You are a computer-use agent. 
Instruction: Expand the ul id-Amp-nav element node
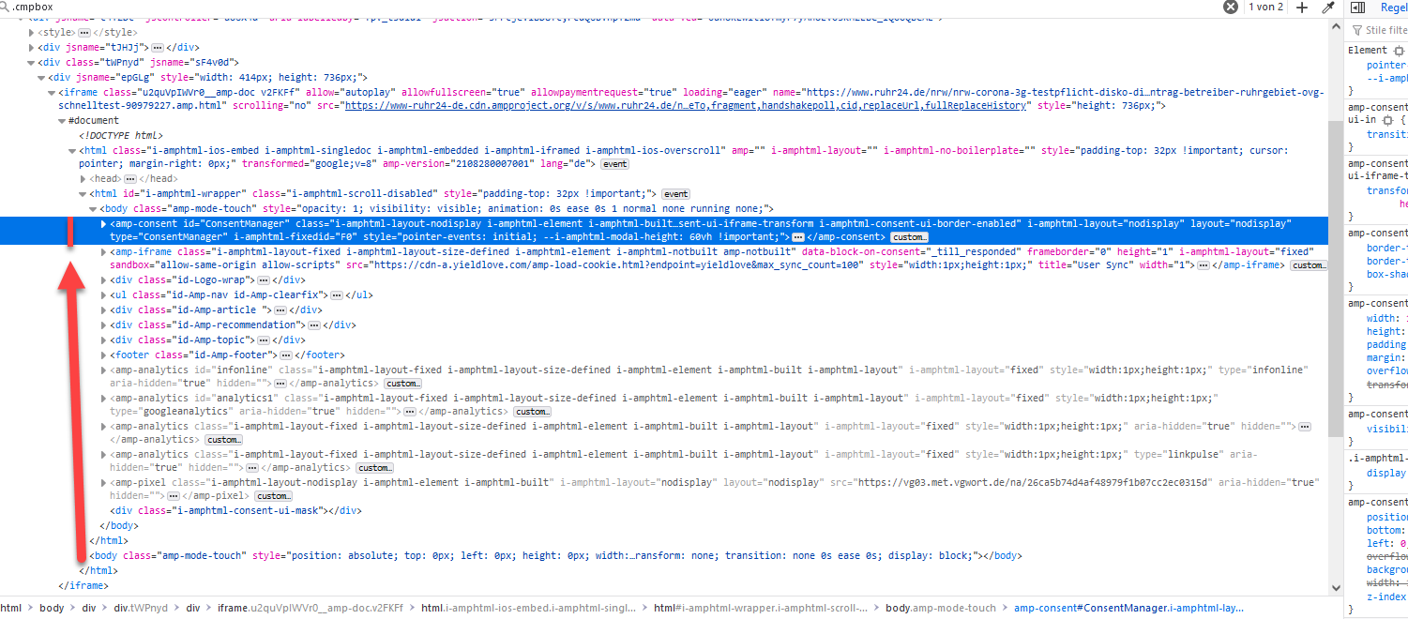[x=103, y=294]
